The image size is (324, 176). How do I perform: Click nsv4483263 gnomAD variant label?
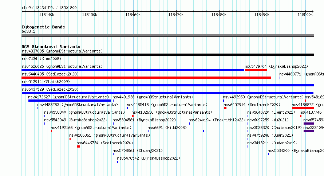click(x=78, y=105)
